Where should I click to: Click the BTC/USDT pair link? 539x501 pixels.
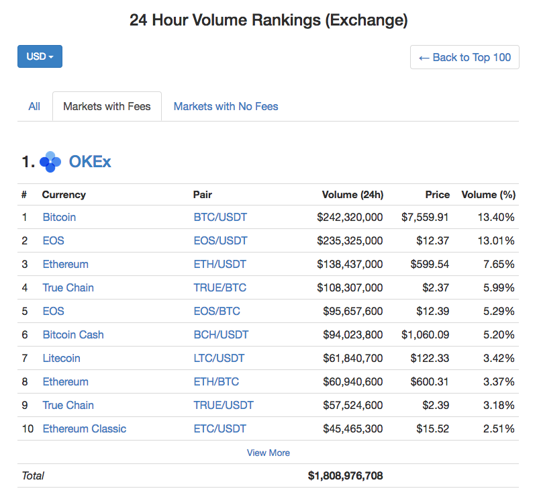pos(220,218)
